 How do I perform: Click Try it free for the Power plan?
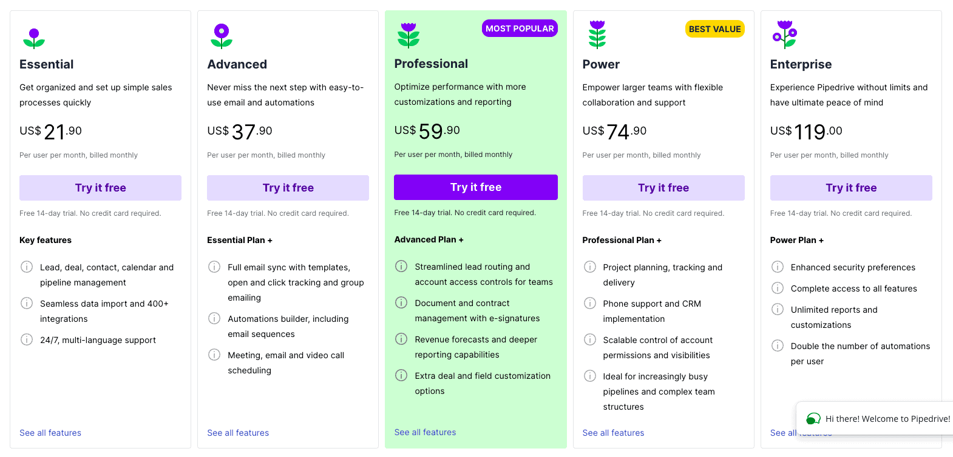click(x=663, y=188)
